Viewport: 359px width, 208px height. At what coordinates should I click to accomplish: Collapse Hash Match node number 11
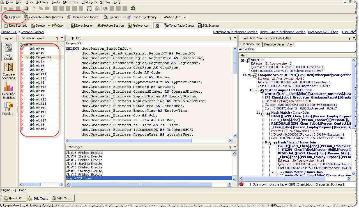(x=263, y=114)
